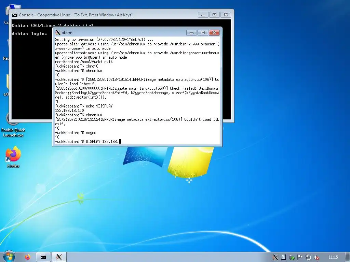Open Action Center flag tray icon
Image resolution: width=350 pixels, height=262 pixels.
tap(300, 257)
